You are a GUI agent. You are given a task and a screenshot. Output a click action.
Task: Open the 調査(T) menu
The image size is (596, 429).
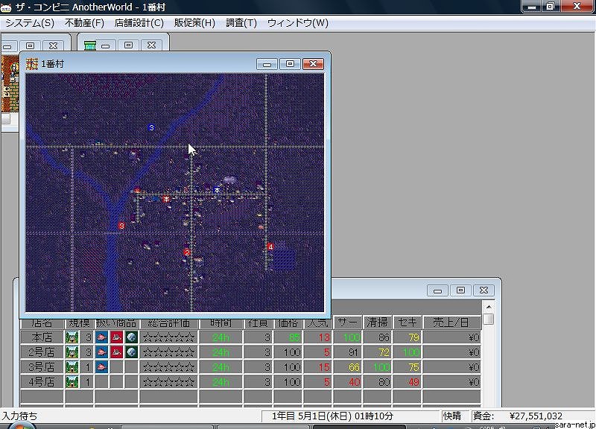[x=241, y=23]
